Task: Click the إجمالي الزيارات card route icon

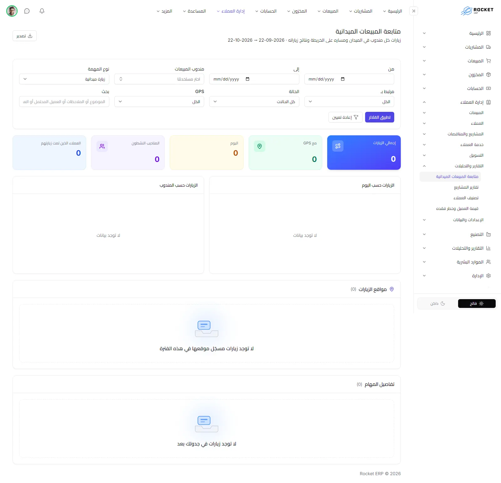Action: pyautogui.click(x=338, y=146)
